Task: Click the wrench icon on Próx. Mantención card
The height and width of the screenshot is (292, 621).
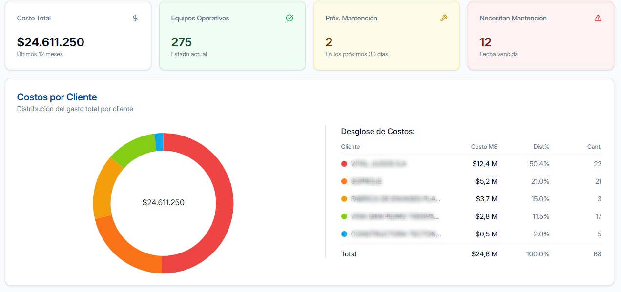Action: pos(444,18)
